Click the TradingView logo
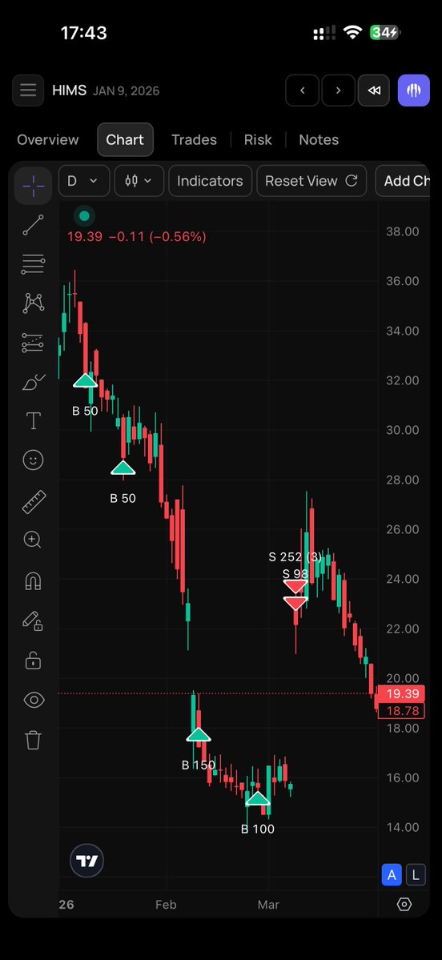Screen dimensions: 442x960 pyautogui.click(x=87, y=861)
